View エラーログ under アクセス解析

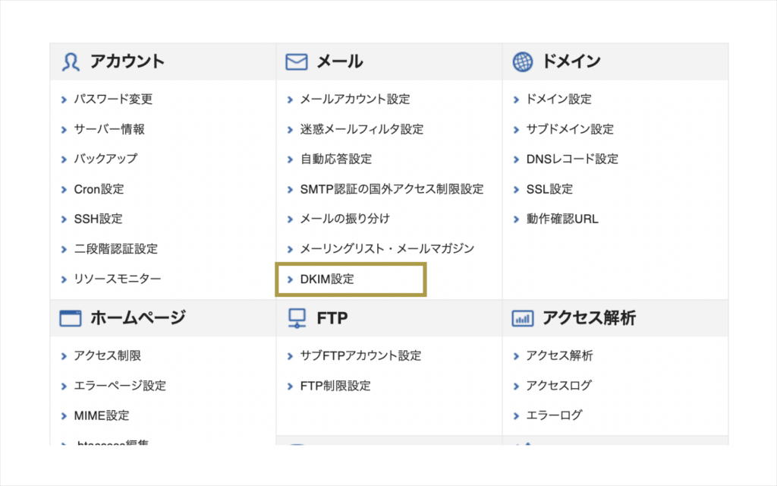pyautogui.click(x=554, y=415)
